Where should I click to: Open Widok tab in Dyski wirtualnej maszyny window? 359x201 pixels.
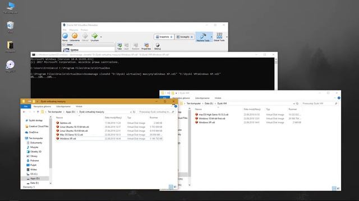pos(79,107)
